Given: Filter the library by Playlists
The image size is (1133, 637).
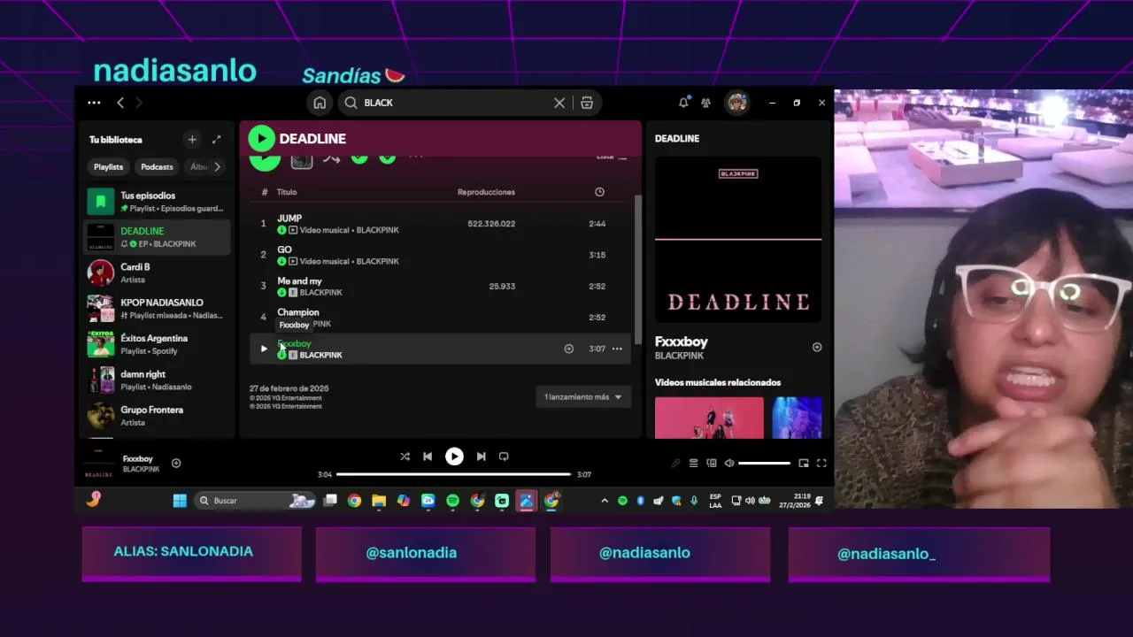Looking at the screenshot, I should tap(109, 166).
